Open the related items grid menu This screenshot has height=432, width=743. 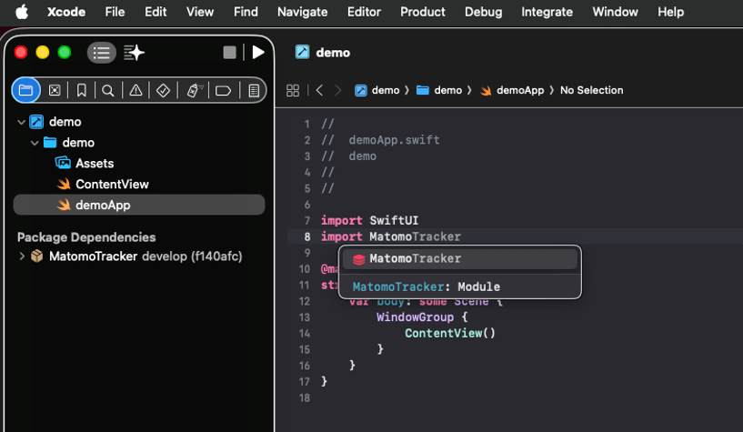pos(293,90)
